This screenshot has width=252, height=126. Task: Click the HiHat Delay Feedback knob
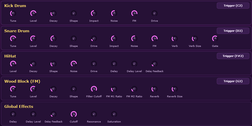155,64
